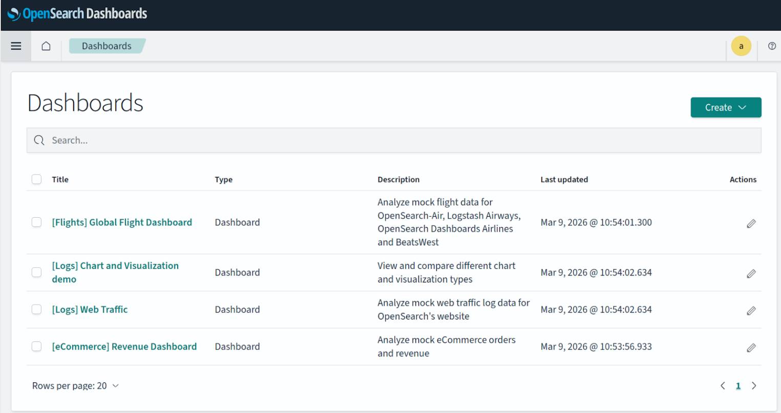Click the OpenSearch Dashboards logo
The image size is (781, 413).
(77, 14)
